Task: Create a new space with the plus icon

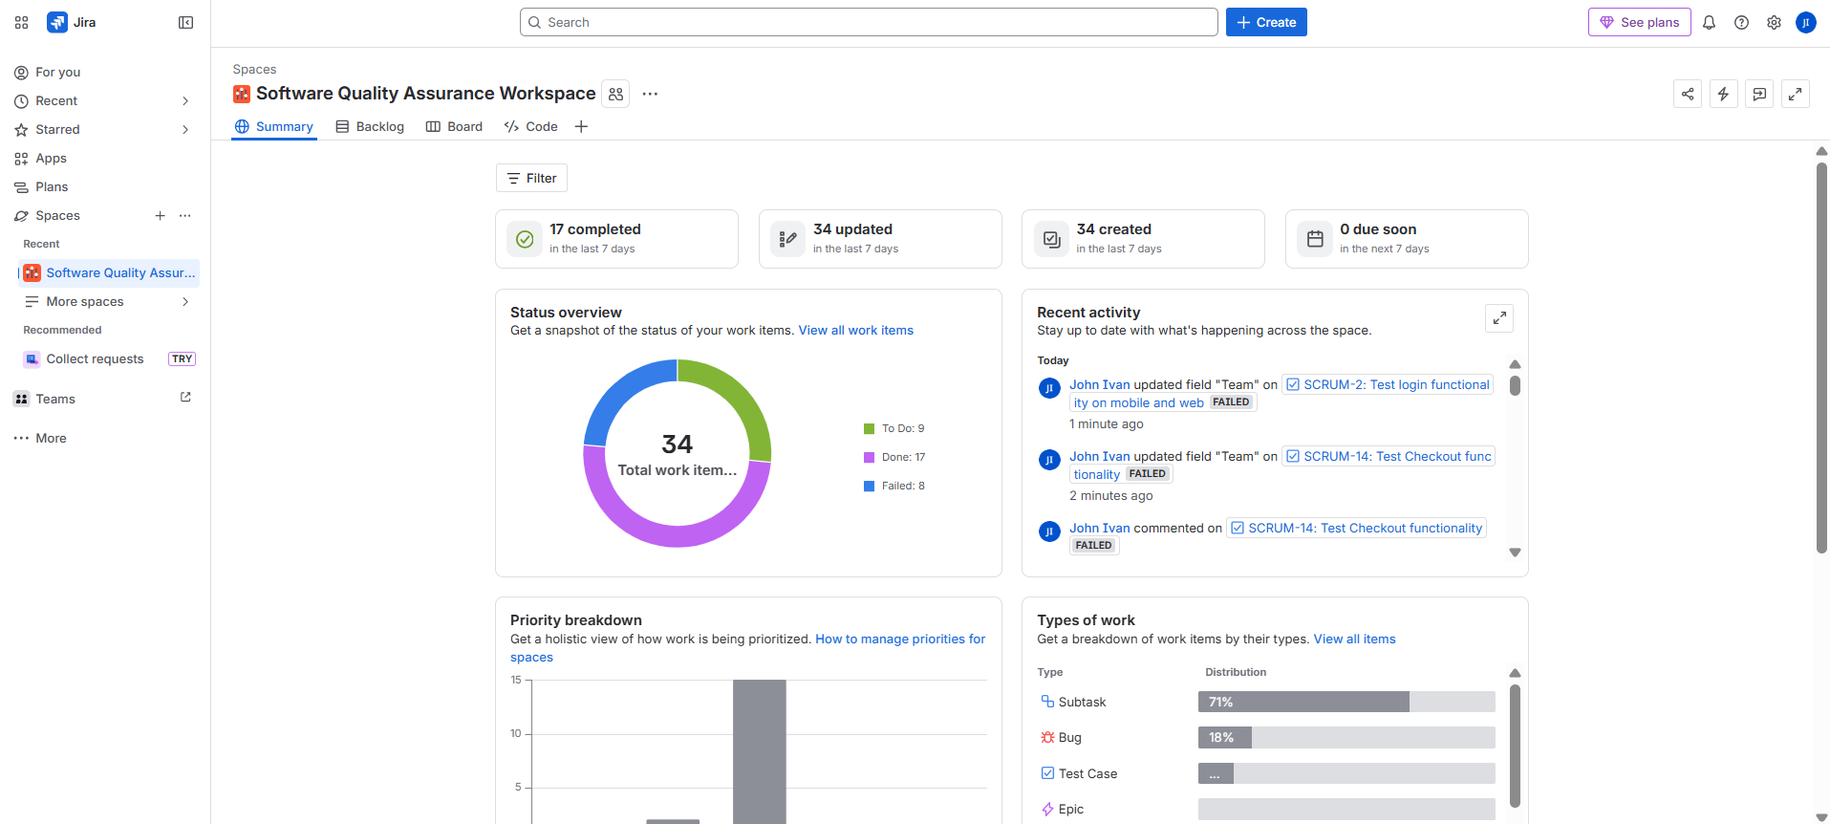Action: (x=161, y=216)
